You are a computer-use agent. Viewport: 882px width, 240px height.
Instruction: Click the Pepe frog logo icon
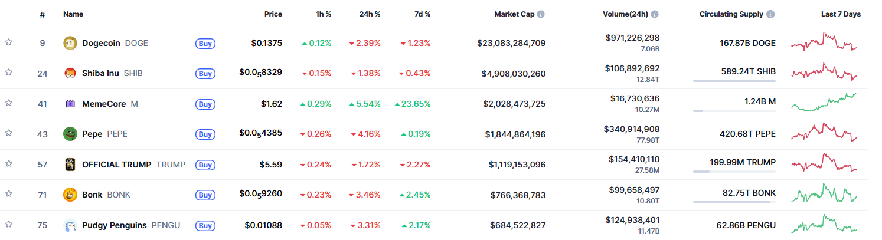coord(70,134)
